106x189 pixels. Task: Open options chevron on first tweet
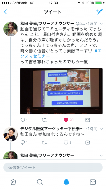[x=101, y=24]
